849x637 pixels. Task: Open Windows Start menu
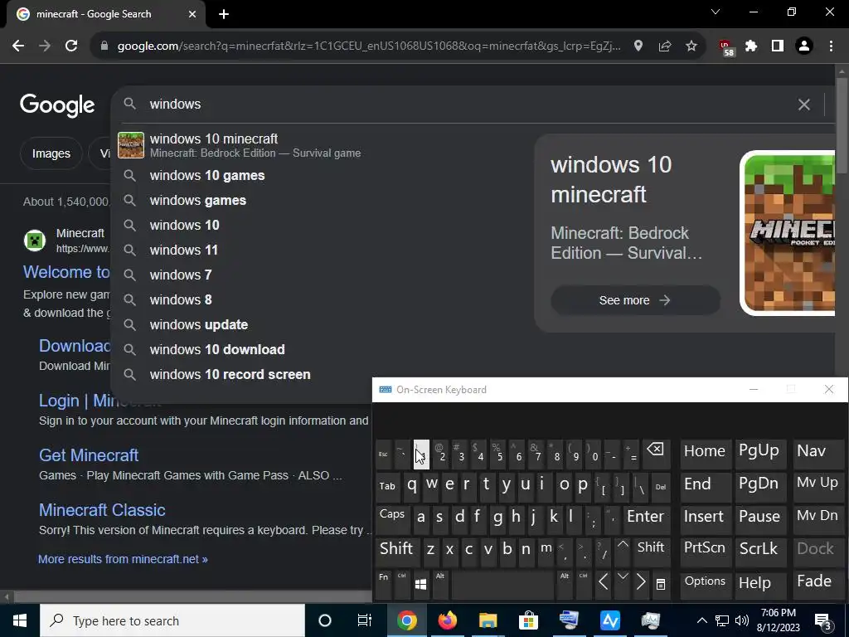[20, 620]
